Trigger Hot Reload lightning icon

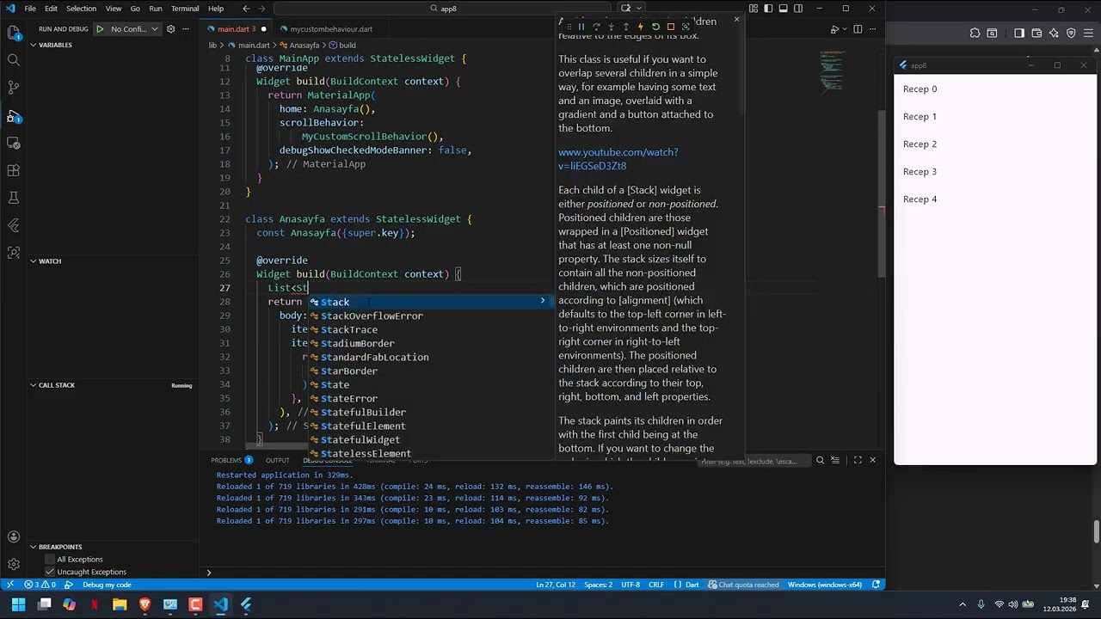pos(640,27)
